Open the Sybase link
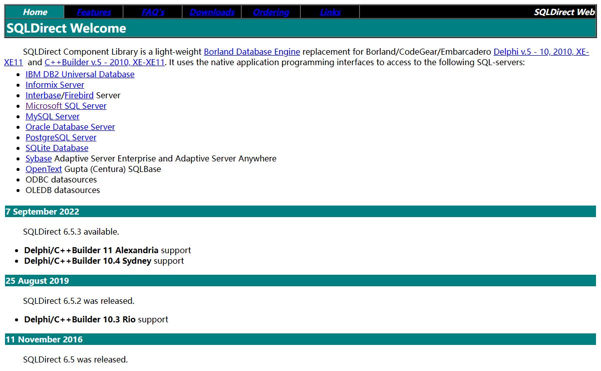The image size is (601, 371). tap(39, 158)
